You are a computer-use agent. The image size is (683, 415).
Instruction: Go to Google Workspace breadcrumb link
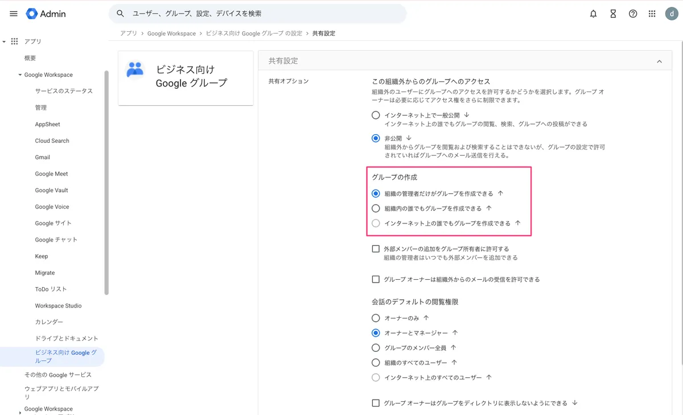pyautogui.click(x=171, y=34)
